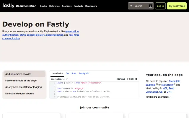Click the Fastly logo
The height and width of the screenshot is (118, 189).
pos(9,6)
